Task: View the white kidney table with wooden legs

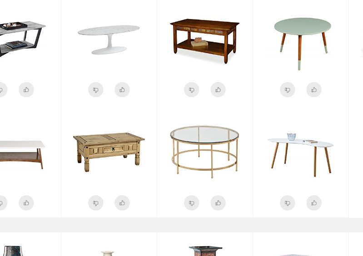Action: tap(300, 155)
